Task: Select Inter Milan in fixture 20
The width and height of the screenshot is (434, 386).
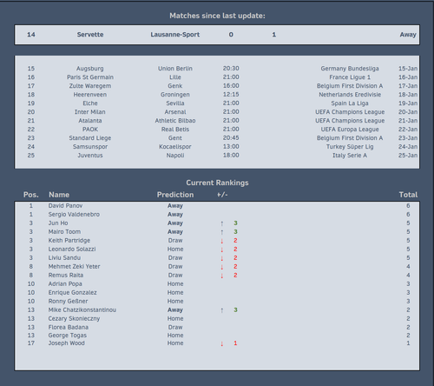Action: point(90,112)
